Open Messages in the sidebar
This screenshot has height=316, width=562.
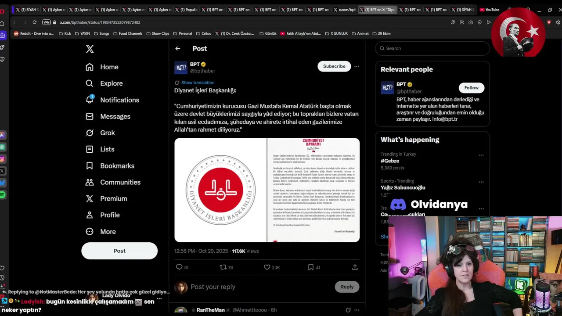pyautogui.click(x=108, y=116)
